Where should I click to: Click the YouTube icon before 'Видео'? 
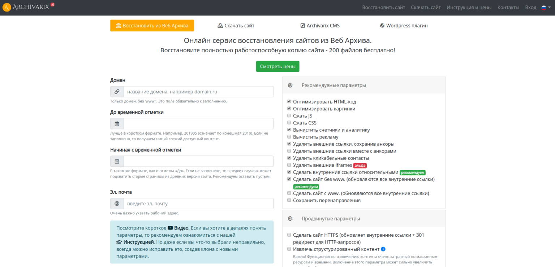point(170,228)
